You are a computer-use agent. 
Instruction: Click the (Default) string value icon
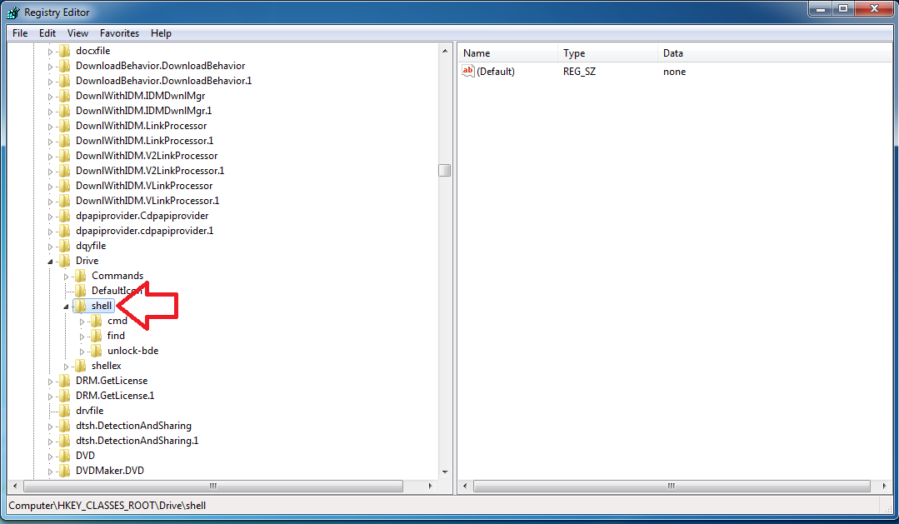(x=468, y=71)
